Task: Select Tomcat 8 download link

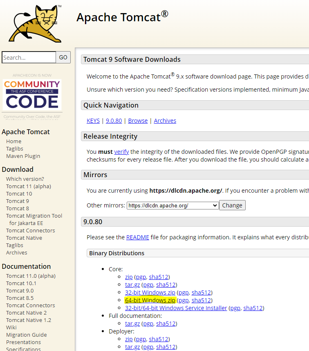Action: coord(18,209)
